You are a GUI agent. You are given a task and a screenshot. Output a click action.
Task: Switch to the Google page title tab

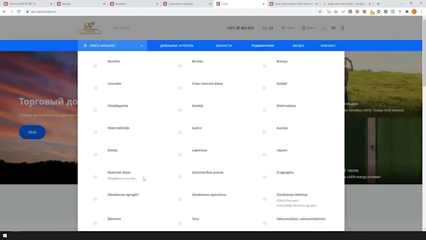coord(346,4)
